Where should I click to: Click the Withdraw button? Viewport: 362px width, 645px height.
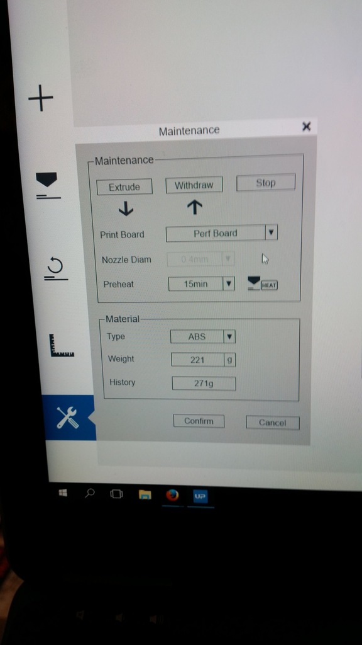(194, 185)
